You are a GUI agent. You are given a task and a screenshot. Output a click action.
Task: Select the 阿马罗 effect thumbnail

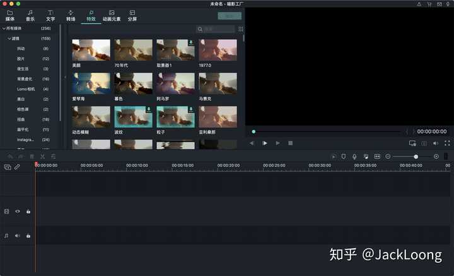175,84
